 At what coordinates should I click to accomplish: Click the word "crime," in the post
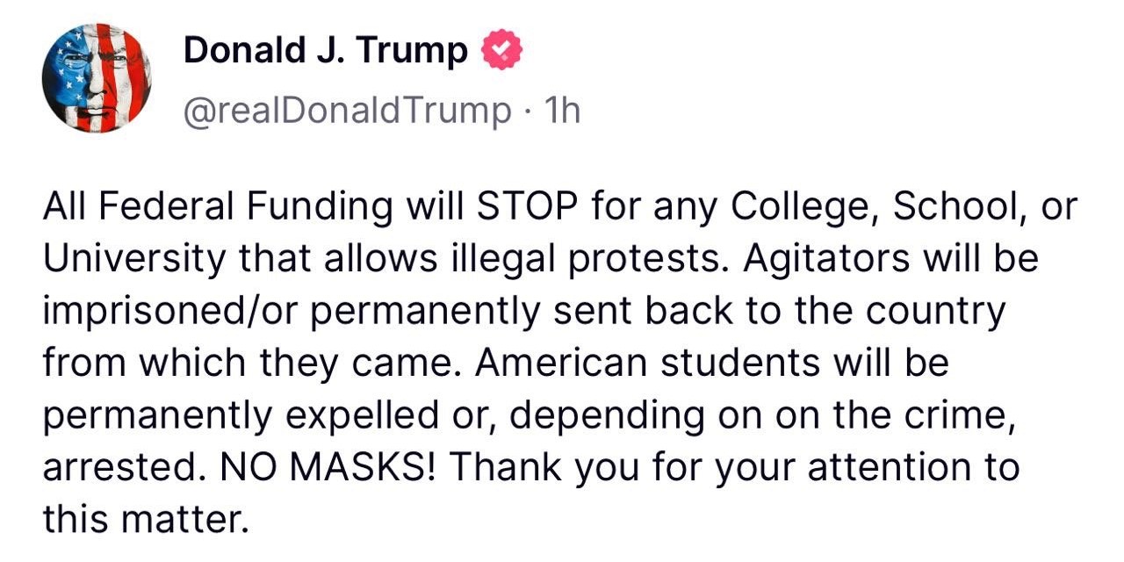click(x=965, y=414)
